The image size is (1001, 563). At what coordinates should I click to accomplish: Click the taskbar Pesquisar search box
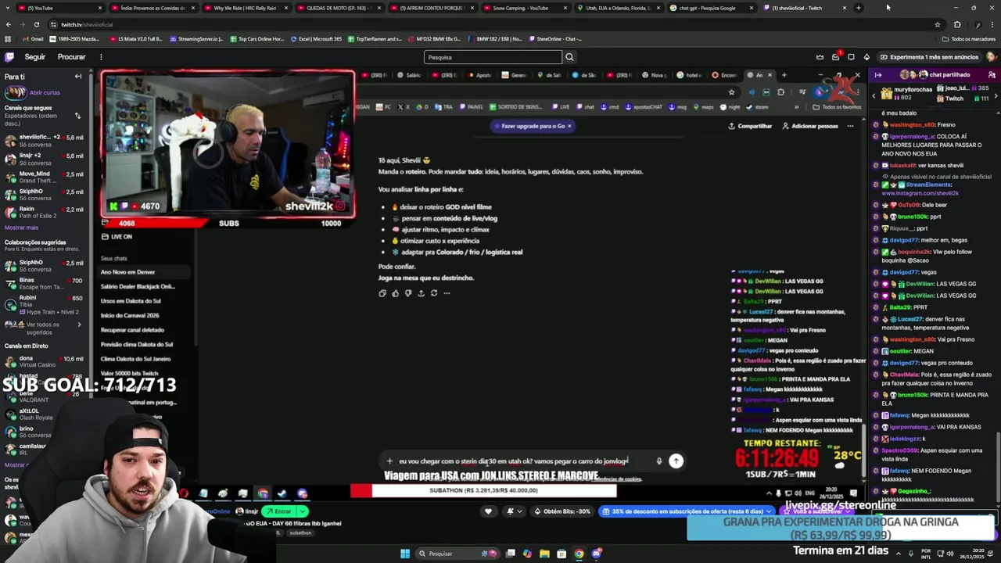458,554
